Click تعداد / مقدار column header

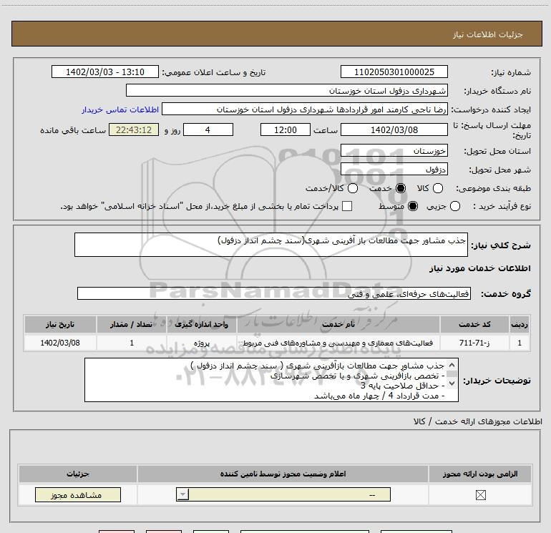132,324
